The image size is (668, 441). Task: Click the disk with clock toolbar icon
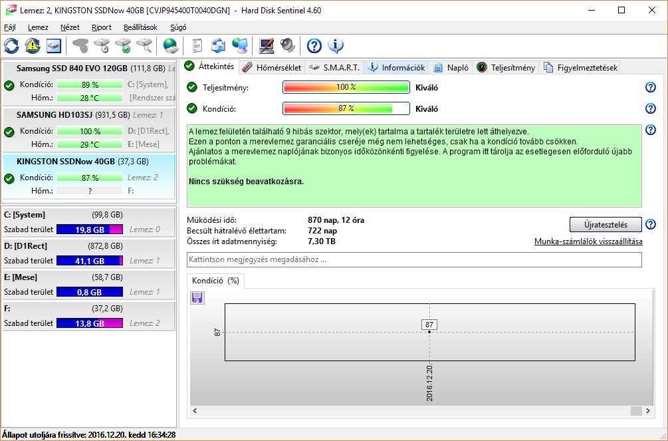tap(102, 46)
